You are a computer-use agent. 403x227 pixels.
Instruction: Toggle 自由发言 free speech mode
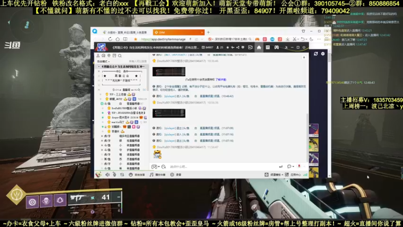point(137,175)
